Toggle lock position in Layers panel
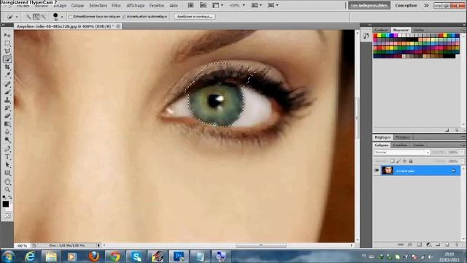 (x=404, y=161)
